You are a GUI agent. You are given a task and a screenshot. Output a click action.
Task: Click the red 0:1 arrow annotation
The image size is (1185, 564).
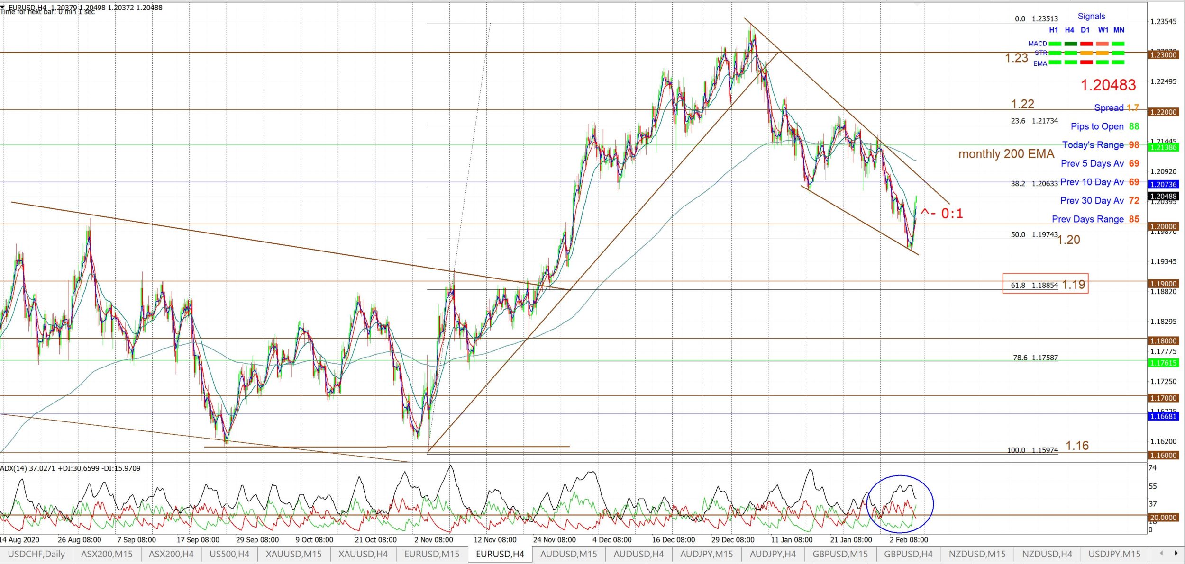click(942, 214)
